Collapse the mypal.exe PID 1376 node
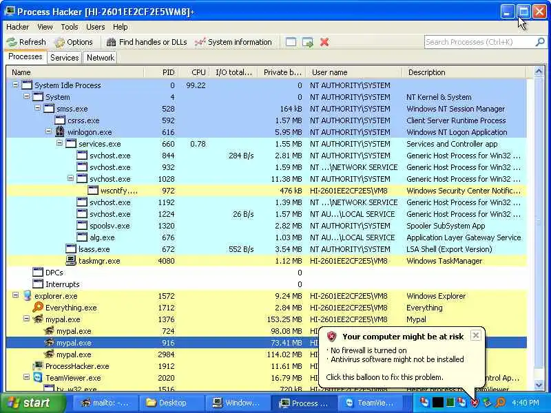 (26, 319)
